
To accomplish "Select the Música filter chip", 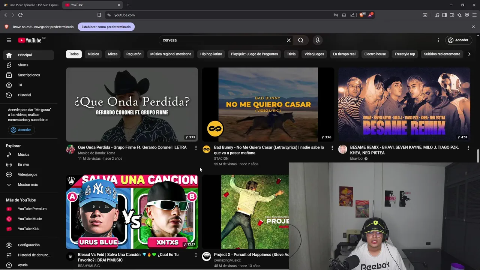I will pos(93,54).
